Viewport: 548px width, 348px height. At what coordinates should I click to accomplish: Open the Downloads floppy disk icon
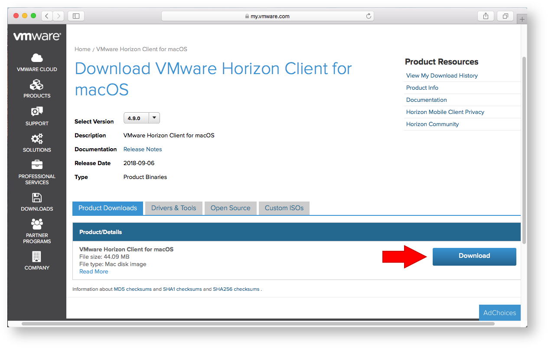tap(37, 198)
